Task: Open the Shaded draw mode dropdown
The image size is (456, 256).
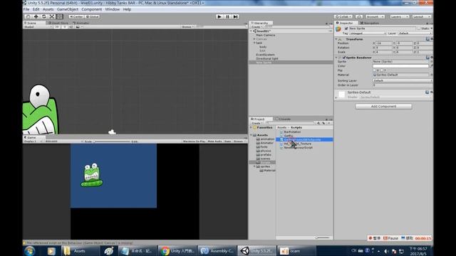Action: click(38, 27)
